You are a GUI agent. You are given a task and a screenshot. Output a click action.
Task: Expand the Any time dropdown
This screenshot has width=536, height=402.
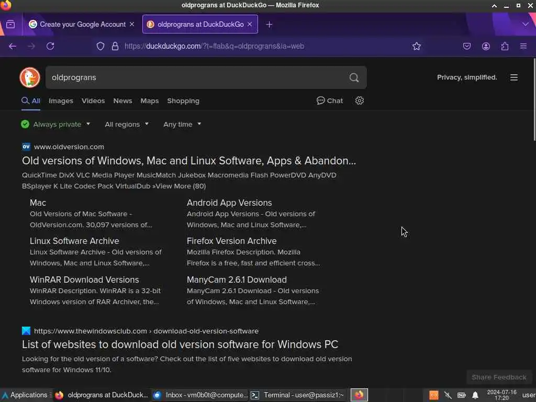[182, 124]
